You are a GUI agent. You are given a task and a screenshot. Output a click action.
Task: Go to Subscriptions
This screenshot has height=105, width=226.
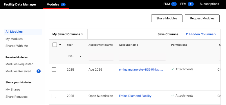(x=209, y=4)
